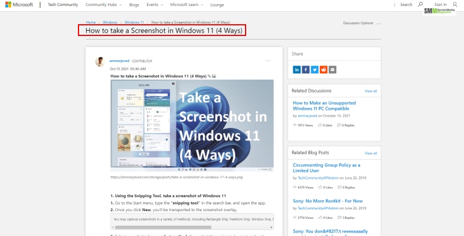Click the page heading How to take a Screenshot

pyautogui.click(x=164, y=31)
